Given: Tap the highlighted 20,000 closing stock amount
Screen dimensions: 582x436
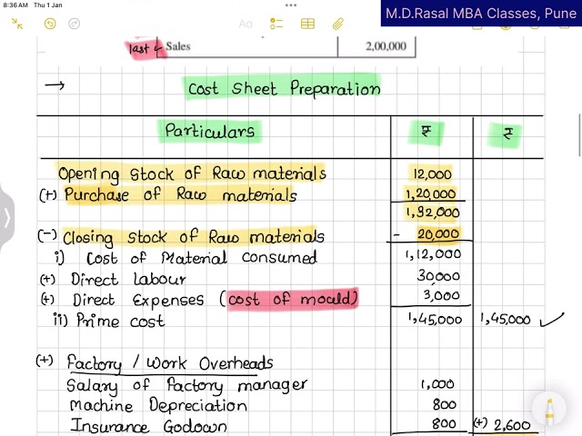Looking at the screenshot, I should click(x=438, y=234).
